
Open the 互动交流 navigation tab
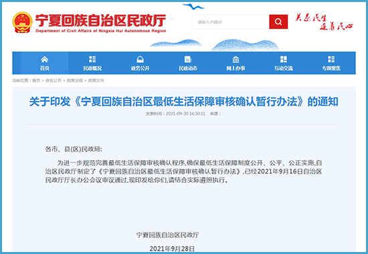tap(284, 63)
